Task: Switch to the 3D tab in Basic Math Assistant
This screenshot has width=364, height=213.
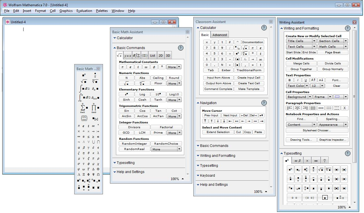Action: 168,56
